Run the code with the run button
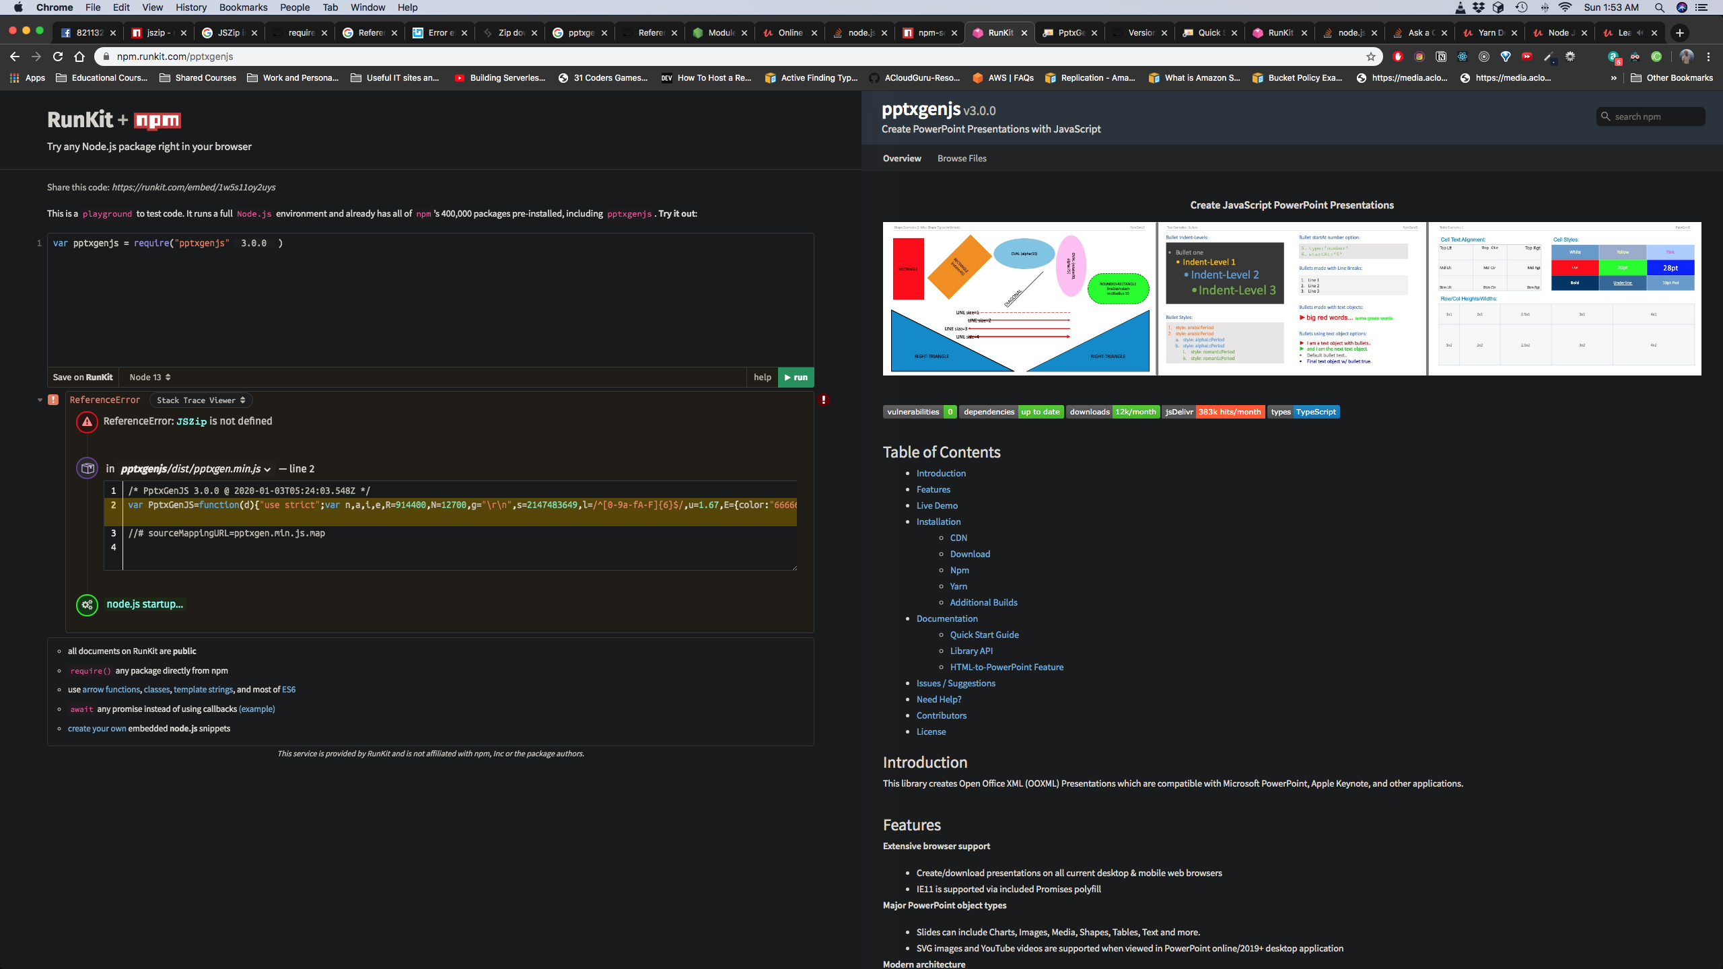Image resolution: width=1723 pixels, height=969 pixels. point(796,377)
